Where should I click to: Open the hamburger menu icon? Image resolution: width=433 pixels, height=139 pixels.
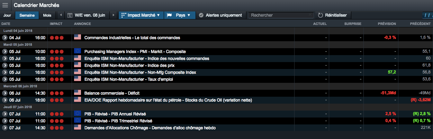(5, 5)
